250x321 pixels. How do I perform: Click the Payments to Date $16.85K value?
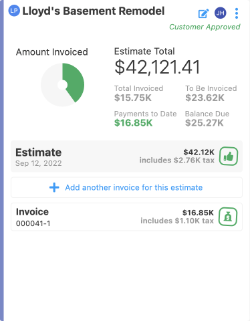(133, 123)
